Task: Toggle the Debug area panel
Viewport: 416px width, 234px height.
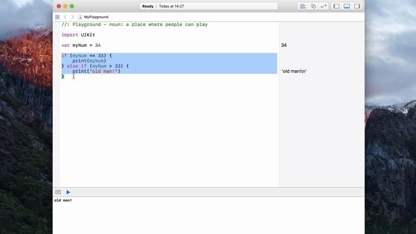Action: (x=346, y=6)
